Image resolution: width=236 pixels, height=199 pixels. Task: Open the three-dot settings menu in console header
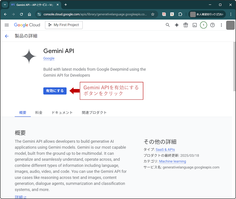221,25
